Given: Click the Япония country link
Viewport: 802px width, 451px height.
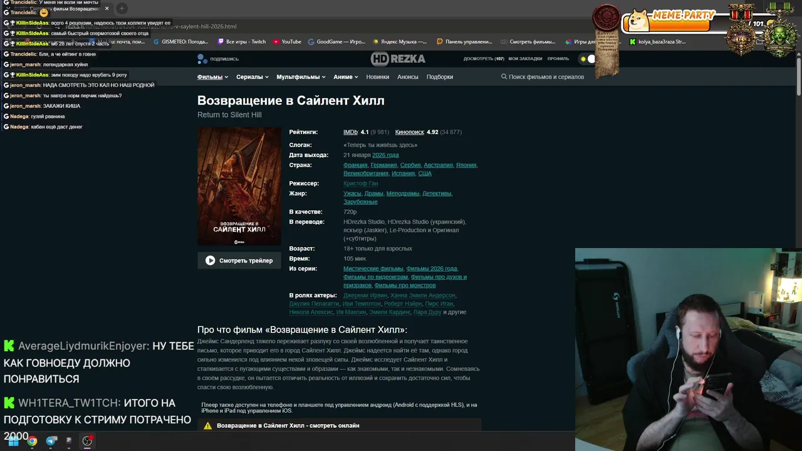Looking at the screenshot, I should [466, 165].
